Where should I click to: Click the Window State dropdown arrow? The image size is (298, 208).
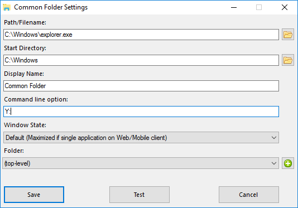pos(274,138)
